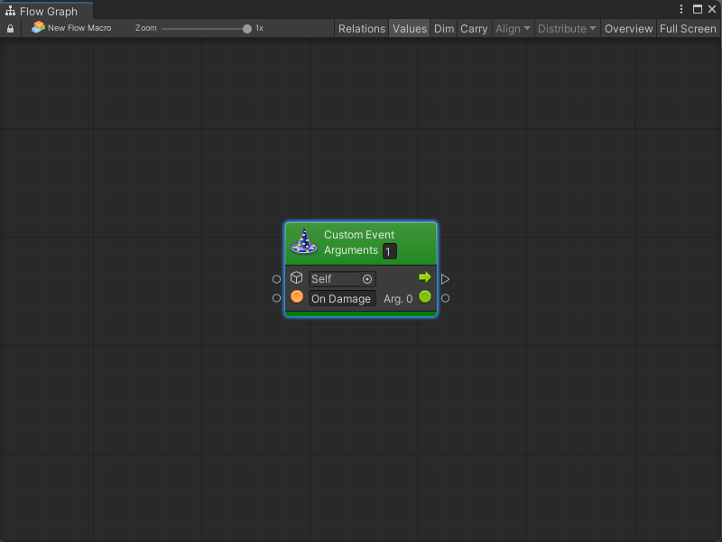Open the Align dropdown
The height and width of the screenshot is (542, 722).
(513, 29)
